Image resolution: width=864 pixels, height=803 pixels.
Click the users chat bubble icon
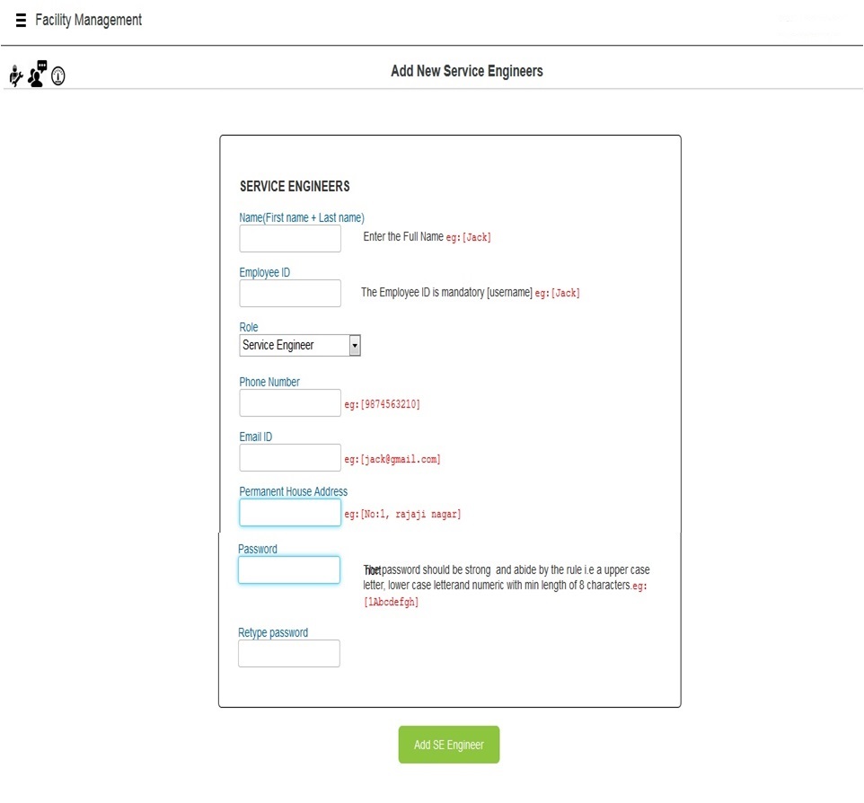pyautogui.click(x=37, y=75)
